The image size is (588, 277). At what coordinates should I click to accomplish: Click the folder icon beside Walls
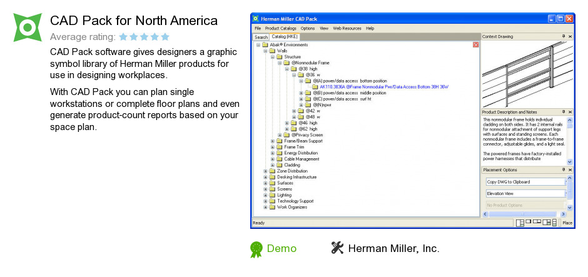[x=272, y=51]
